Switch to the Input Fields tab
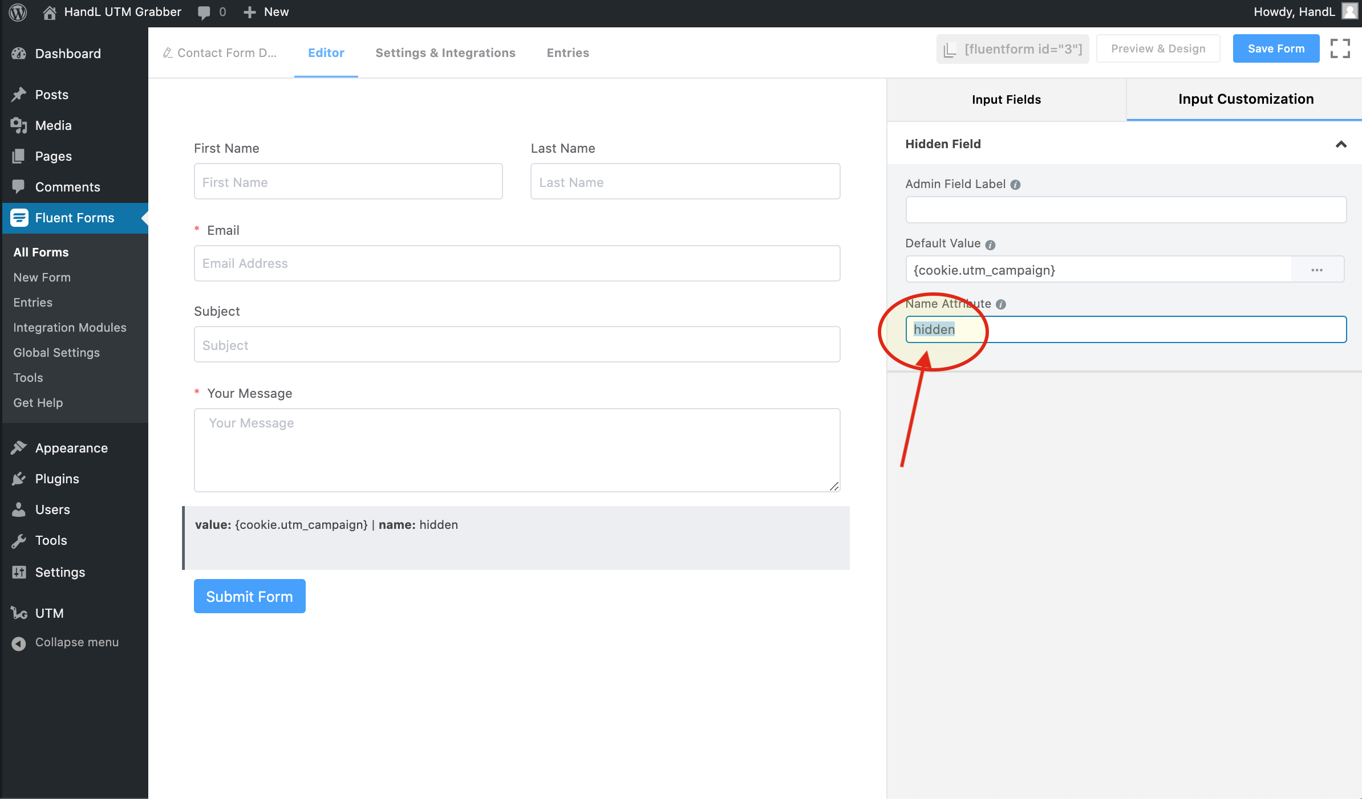 coord(1006,100)
